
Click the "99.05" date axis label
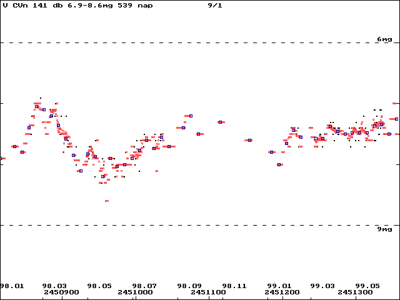367,286
